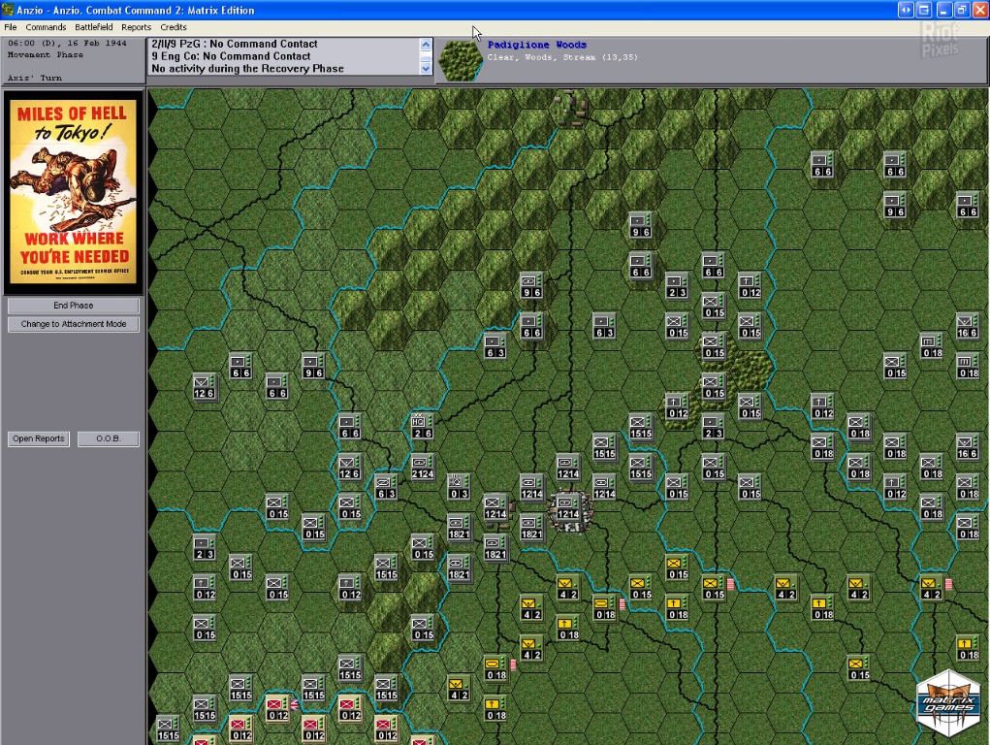This screenshot has width=990, height=745.
Task: Click the unit counter marked 0 3
Action: pyautogui.click(x=459, y=487)
